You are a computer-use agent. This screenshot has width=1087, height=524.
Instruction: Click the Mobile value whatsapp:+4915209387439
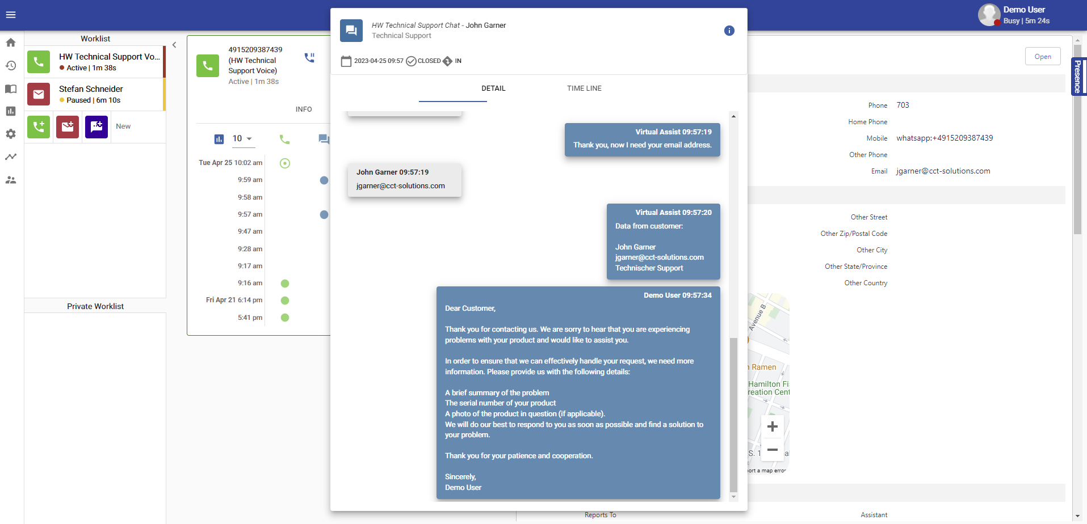(x=945, y=138)
